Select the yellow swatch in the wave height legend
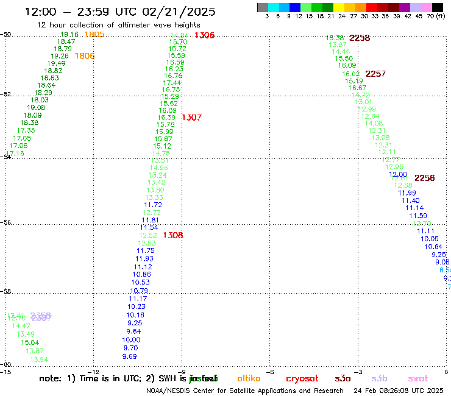The image size is (451, 396). [339, 7]
